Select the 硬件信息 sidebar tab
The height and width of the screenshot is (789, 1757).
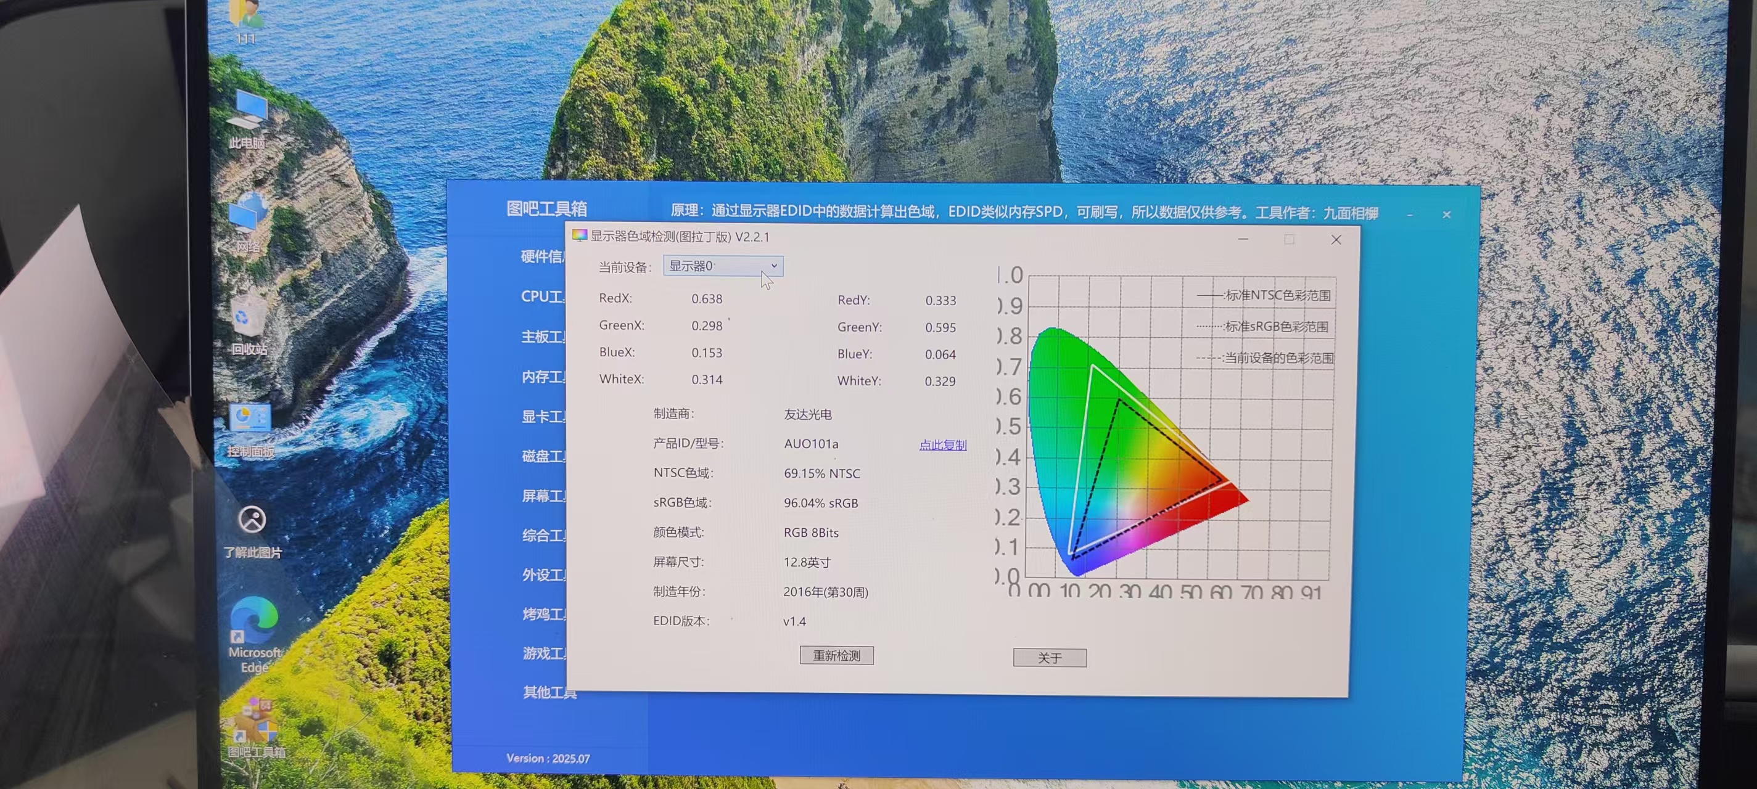pyautogui.click(x=543, y=256)
